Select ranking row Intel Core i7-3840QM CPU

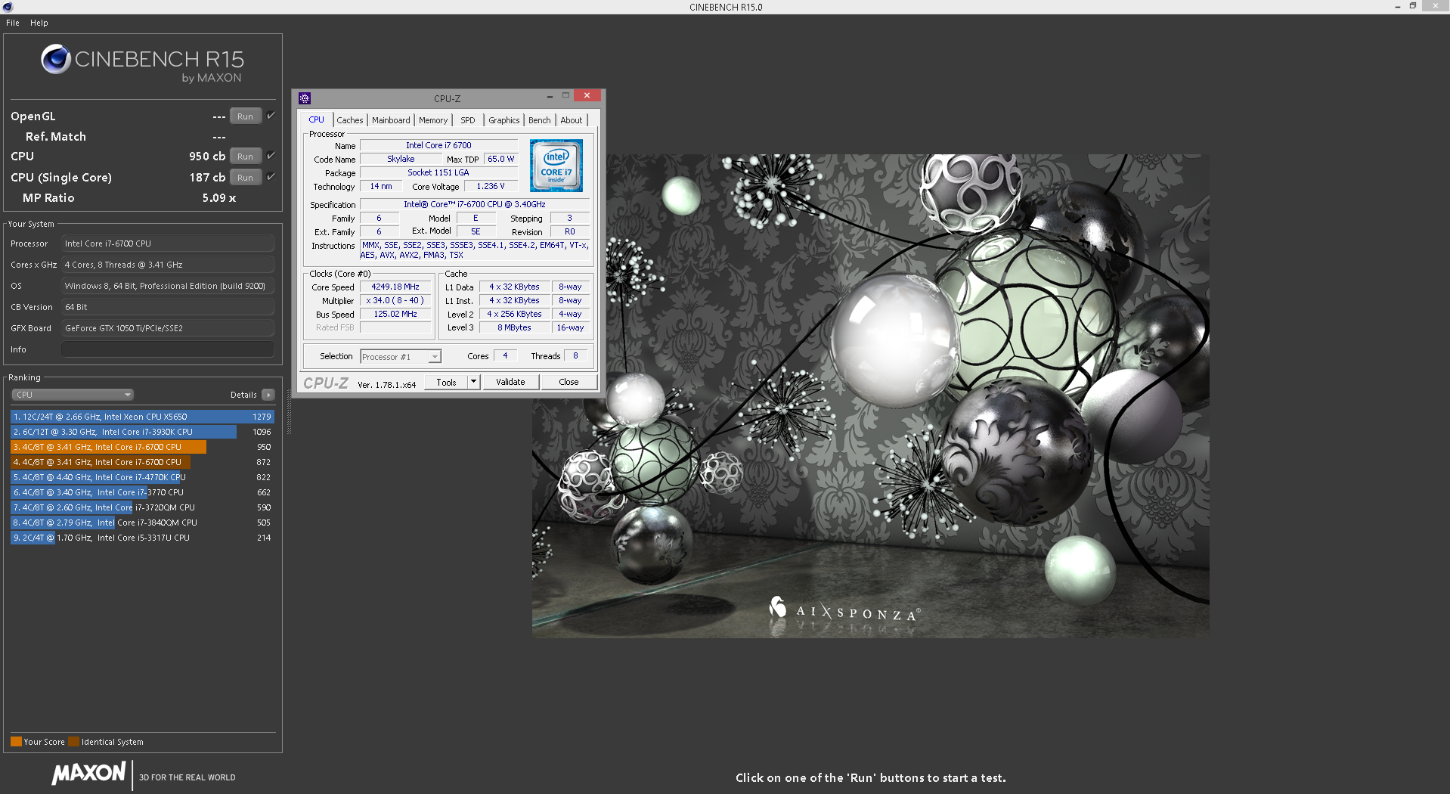pyautogui.click(x=142, y=523)
